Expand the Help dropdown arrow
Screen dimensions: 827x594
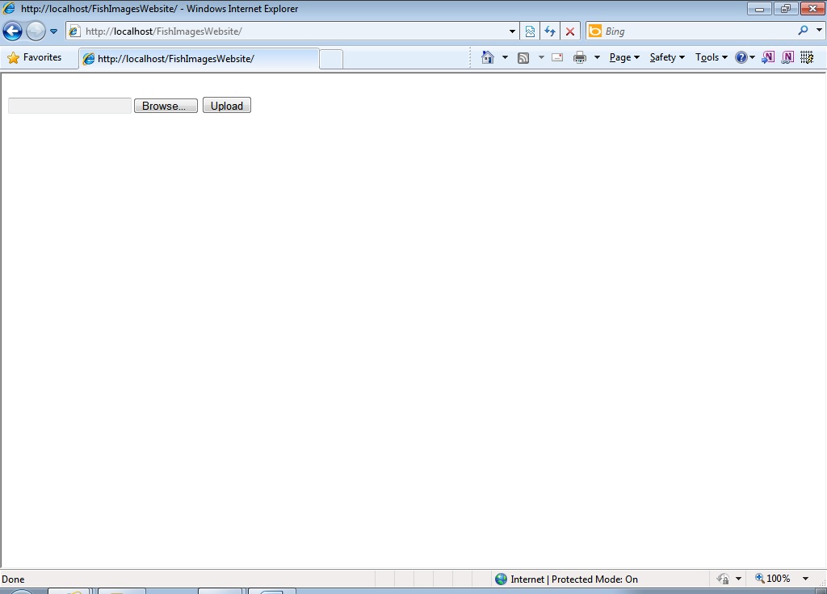click(x=752, y=57)
